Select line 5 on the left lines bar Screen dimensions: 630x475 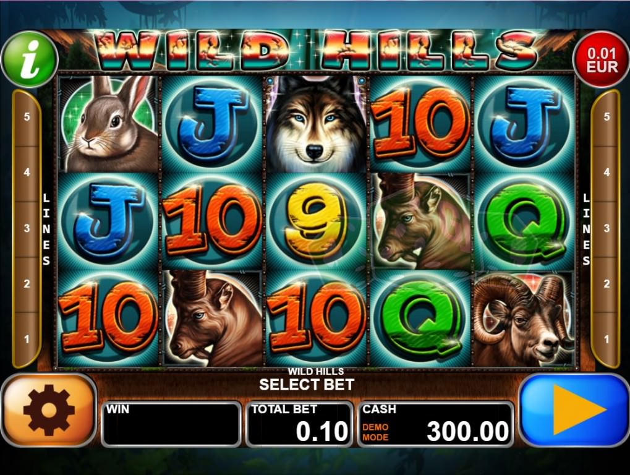[27, 117]
